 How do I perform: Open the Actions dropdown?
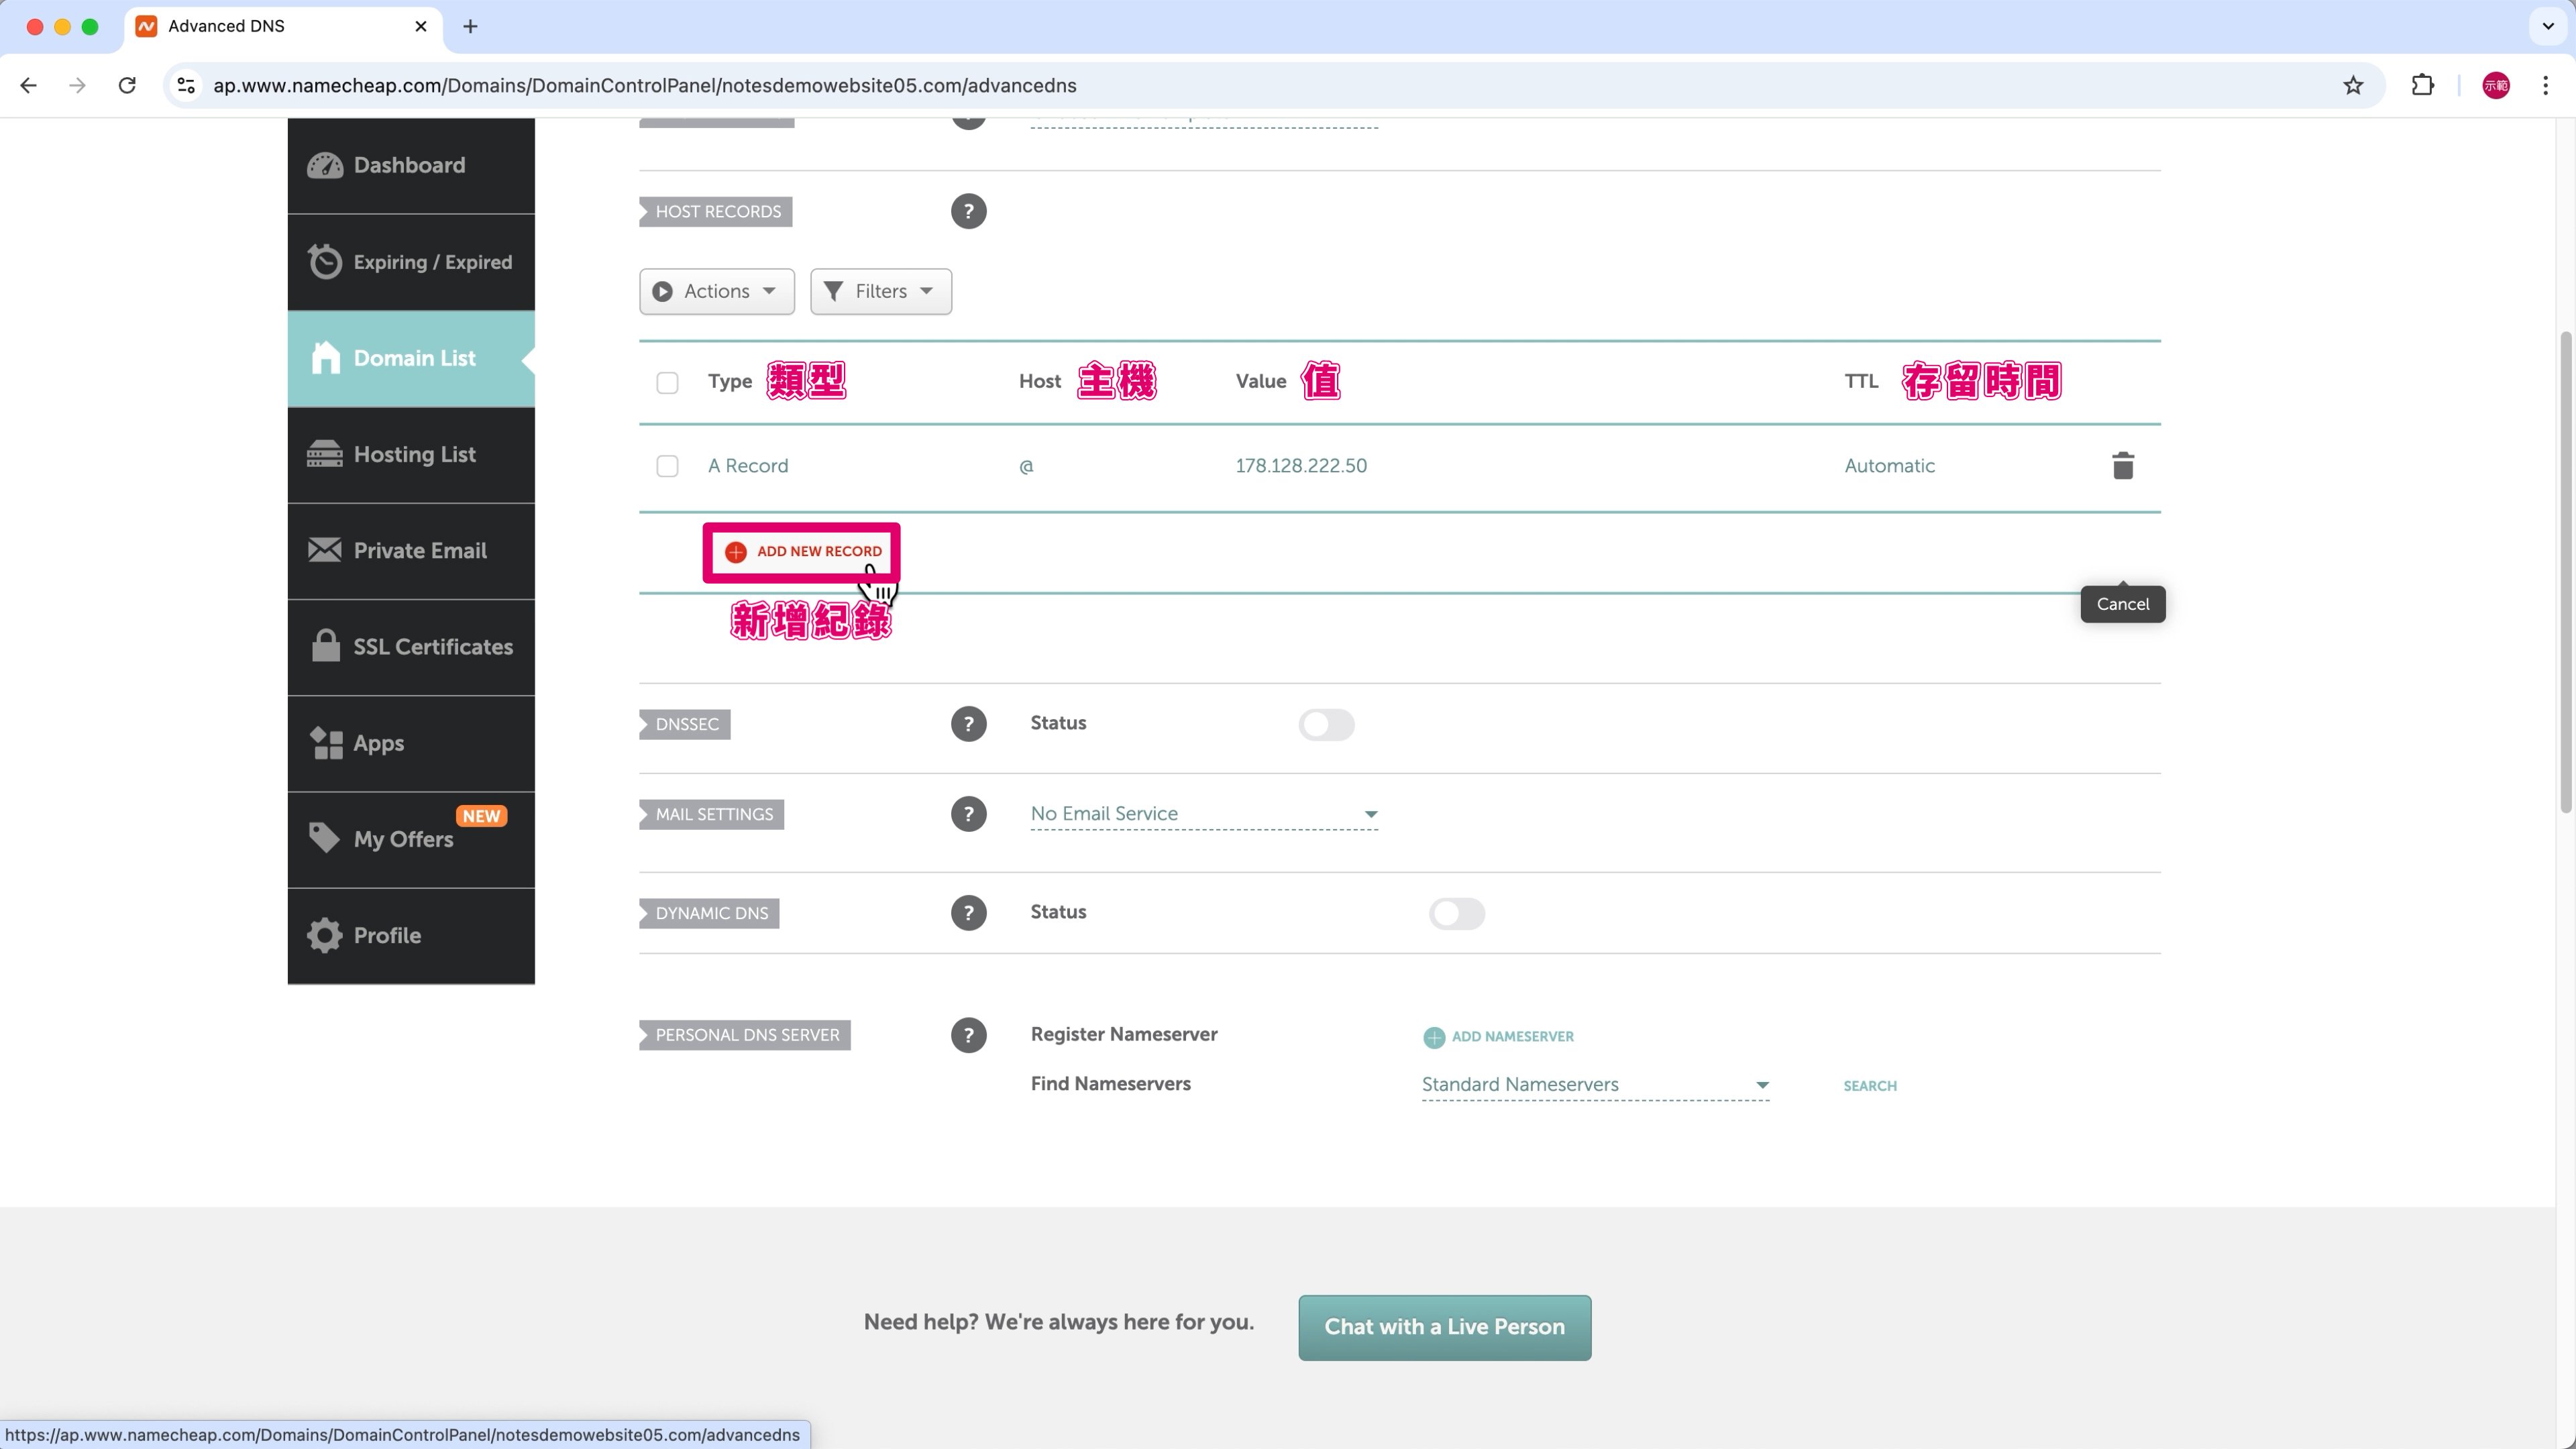click(x=716, y=291)
